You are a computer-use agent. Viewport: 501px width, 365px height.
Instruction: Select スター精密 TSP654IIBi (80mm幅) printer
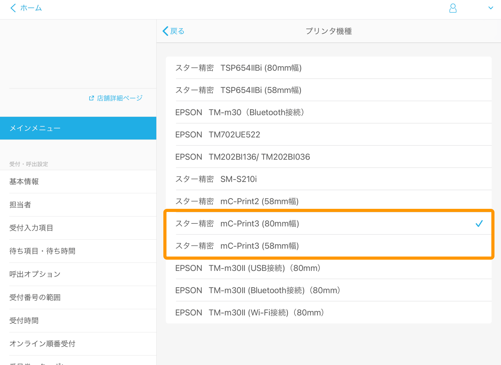pos(329,68)
